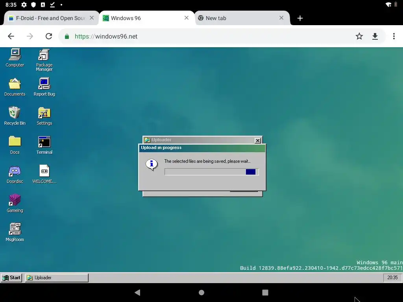
Task: Click the taskbar clock showing 20:35
Action: pyautogui.click(x=392, y=278)
